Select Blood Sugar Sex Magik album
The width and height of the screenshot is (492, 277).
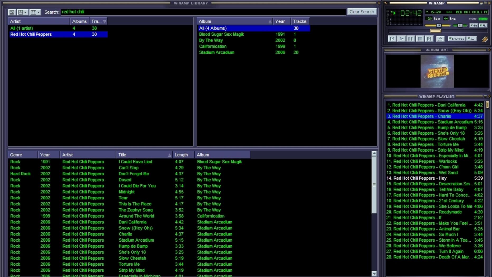pyautogui.click(x=254, y=34)
